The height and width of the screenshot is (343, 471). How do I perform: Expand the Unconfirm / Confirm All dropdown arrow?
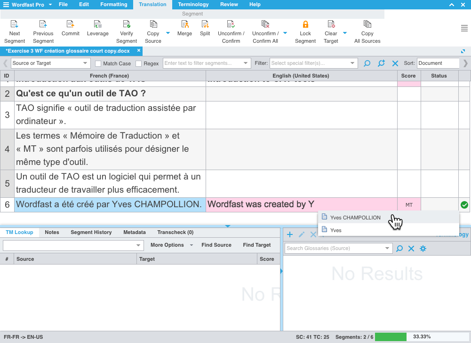click(x=285, y=33)
